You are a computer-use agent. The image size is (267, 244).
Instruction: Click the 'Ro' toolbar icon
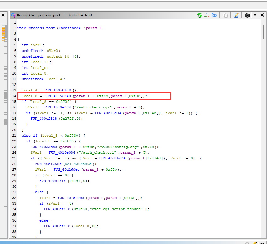click(x=214, y=15)
